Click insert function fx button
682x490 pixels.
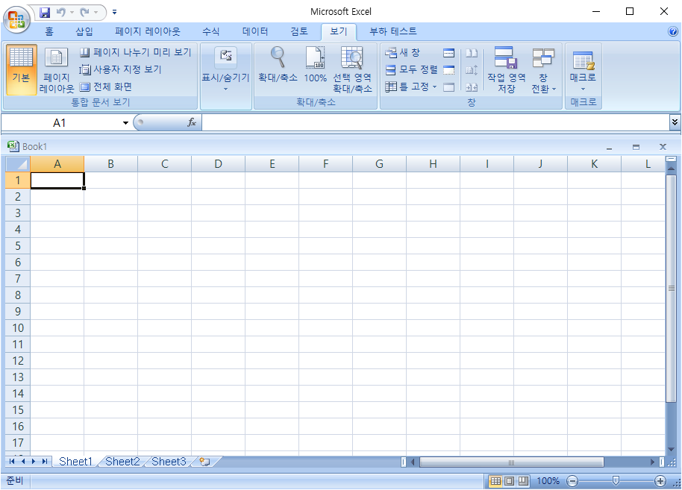point(191,122)
